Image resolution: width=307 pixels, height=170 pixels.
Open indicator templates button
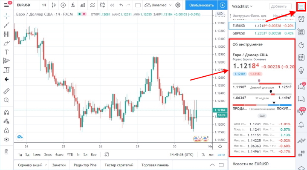click(x=93, y=5)
